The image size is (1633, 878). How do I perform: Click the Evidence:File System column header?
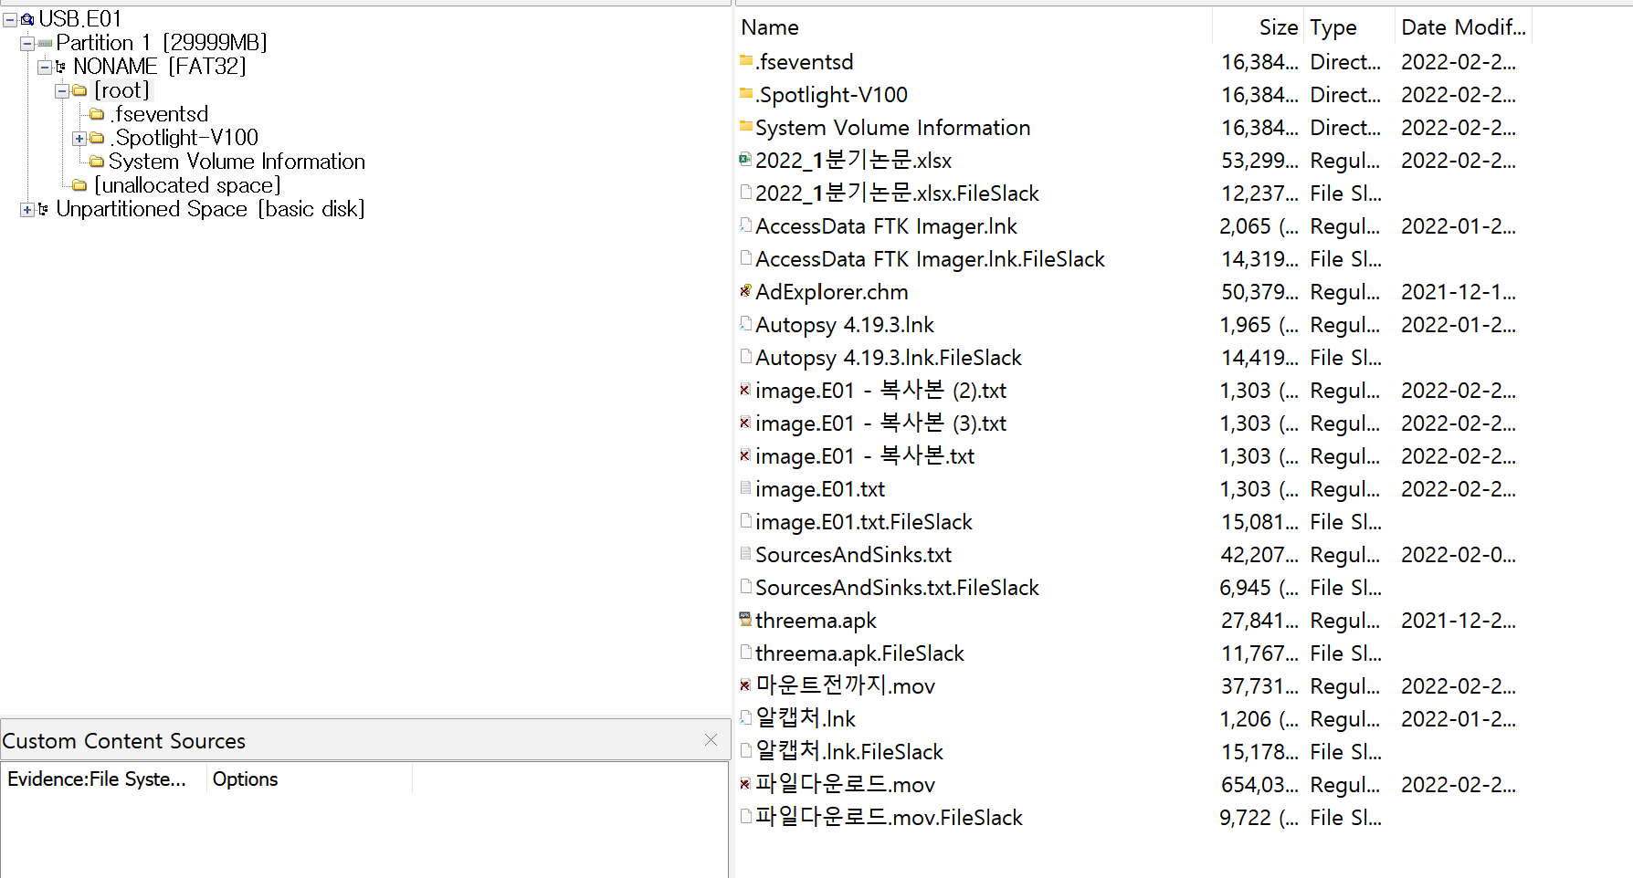click(104, 779)
